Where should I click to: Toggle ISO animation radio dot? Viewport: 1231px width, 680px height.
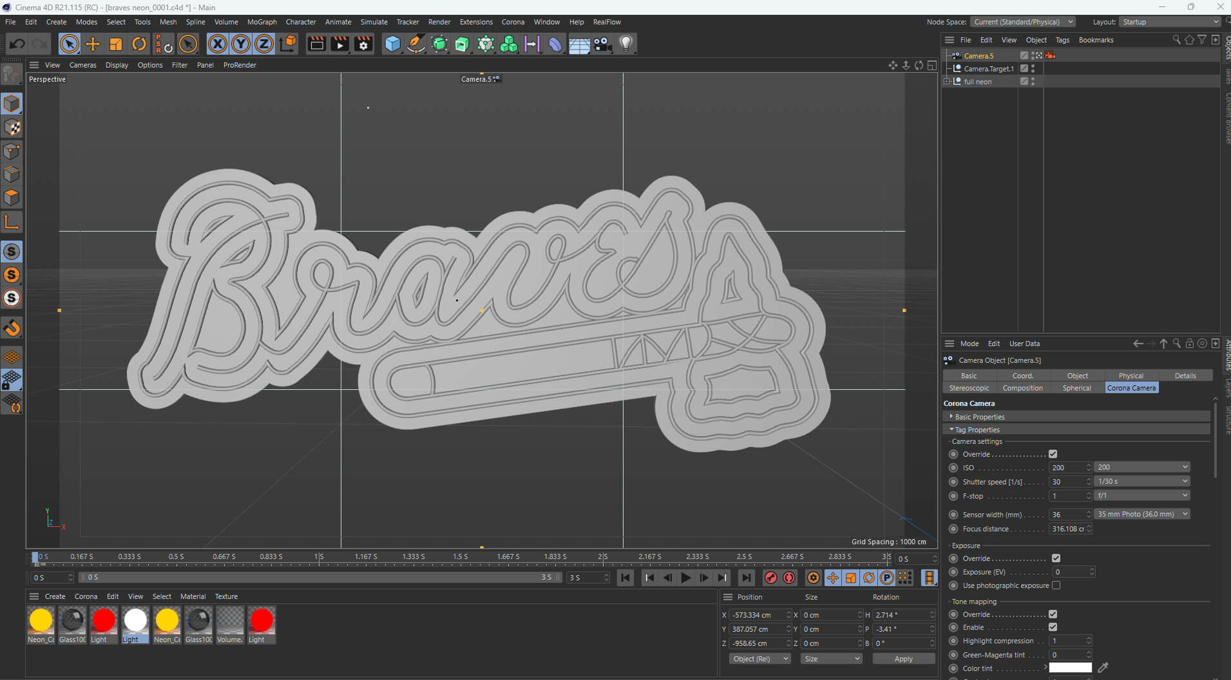[x=953, y=468]
